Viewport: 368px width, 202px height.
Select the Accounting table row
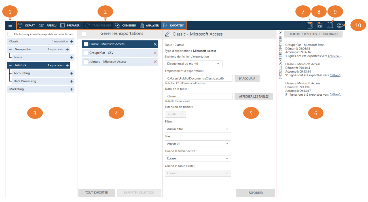(43, 73)
